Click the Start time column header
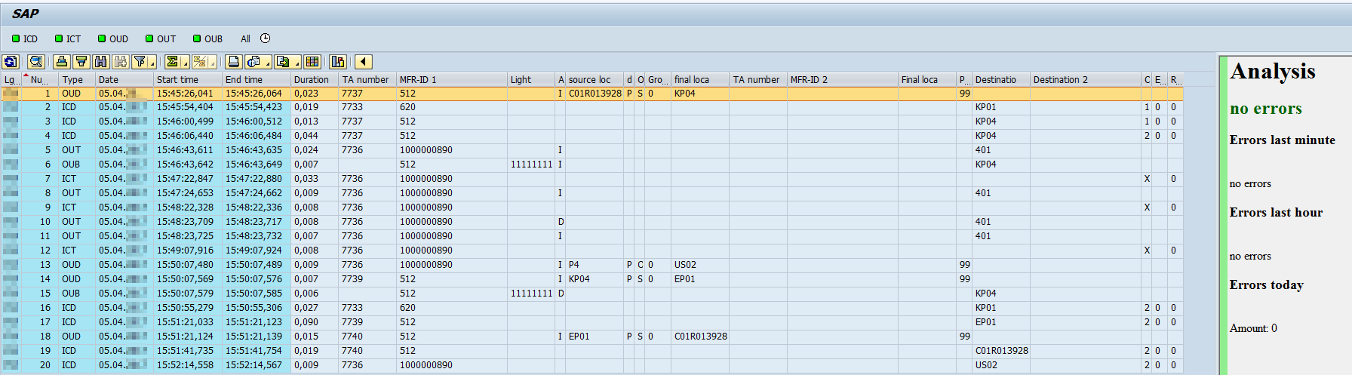The width and height of the screenshot is (1352, 375). [x=177, y=79]
